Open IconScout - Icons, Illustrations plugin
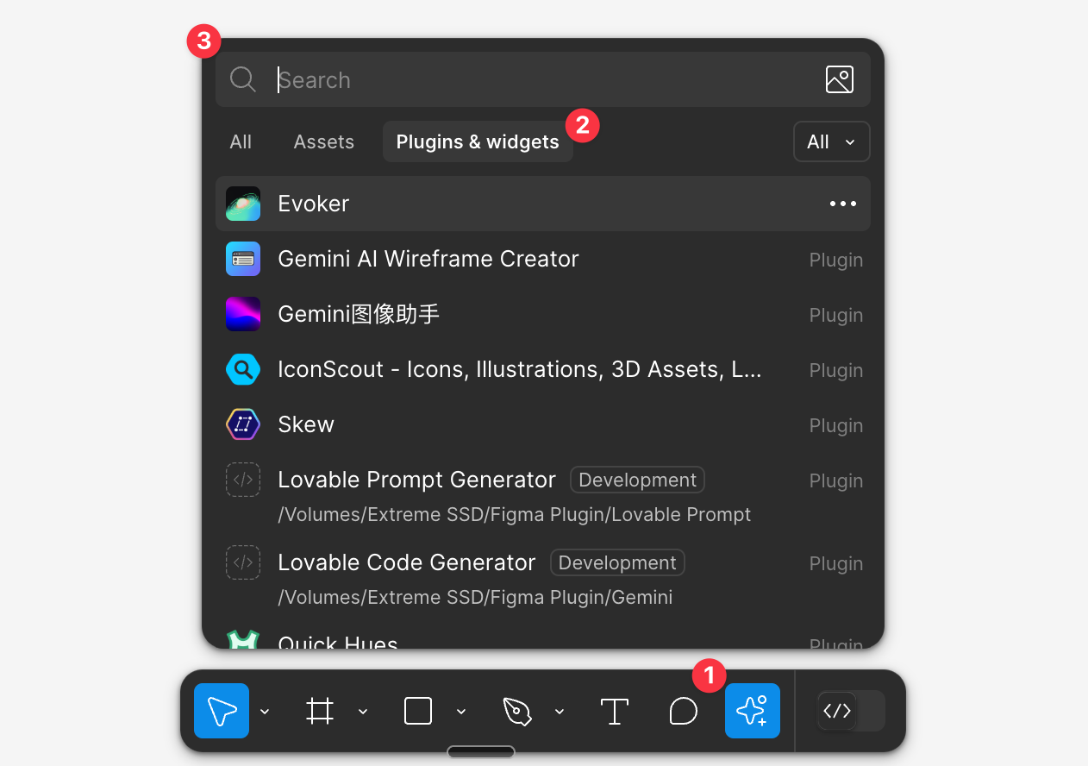This screenshot has width=1088, height=766. click(x=543, y=369)
